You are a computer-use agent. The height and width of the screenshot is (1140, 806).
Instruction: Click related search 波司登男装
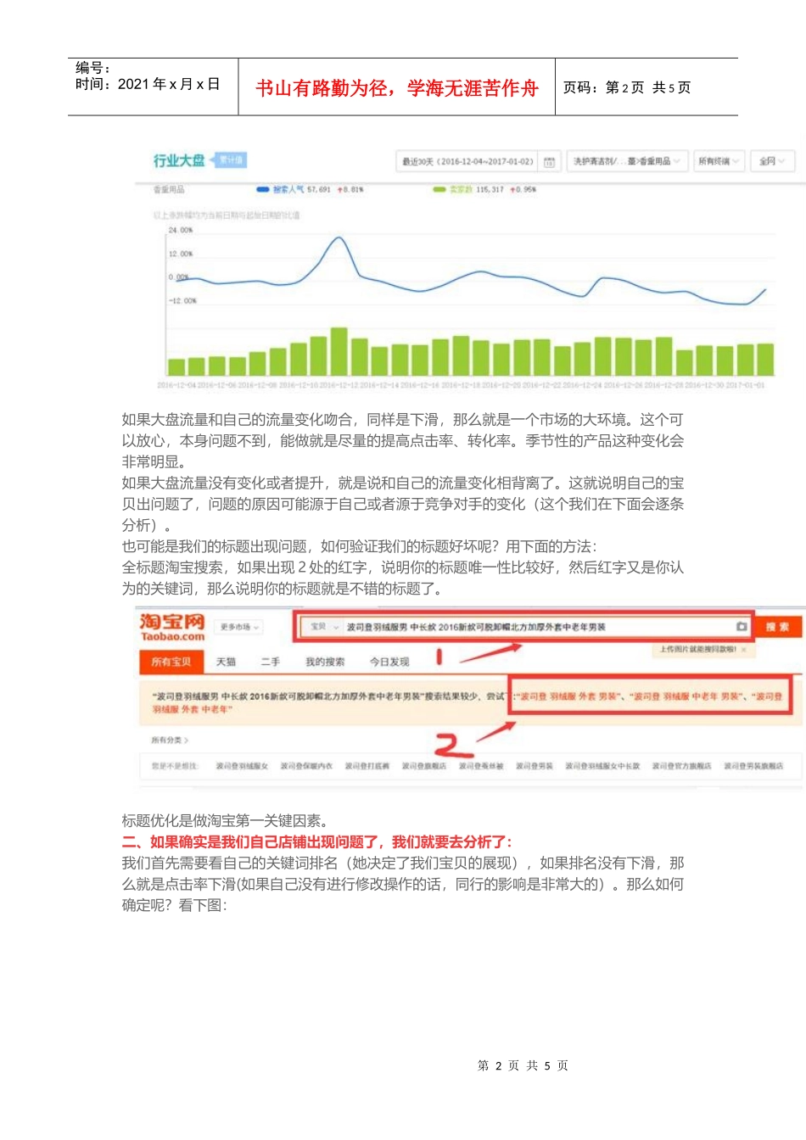[x=535, y=766]
